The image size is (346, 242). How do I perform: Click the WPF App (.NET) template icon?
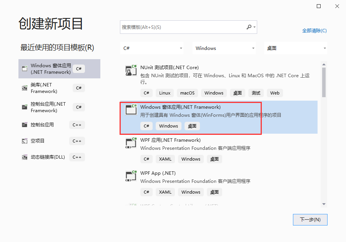point(131,176)
